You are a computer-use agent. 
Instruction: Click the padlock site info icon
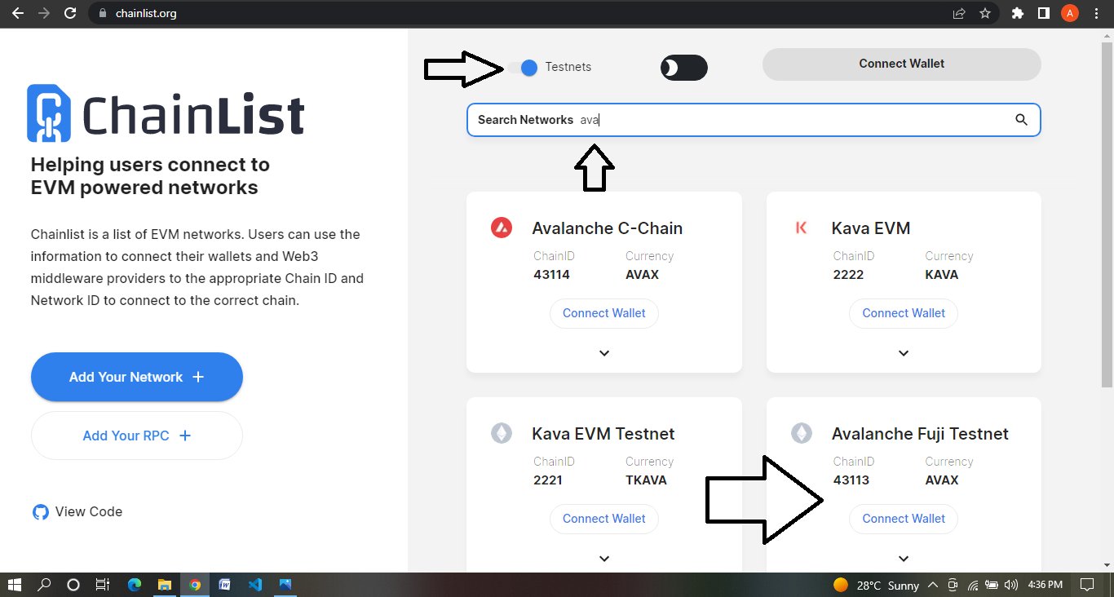(x=102, y=13)
